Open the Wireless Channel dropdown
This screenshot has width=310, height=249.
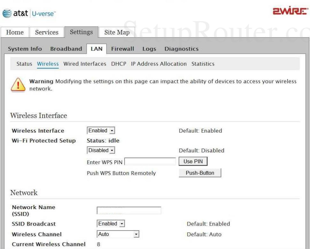pyautogui.click(x=118, y=234)
